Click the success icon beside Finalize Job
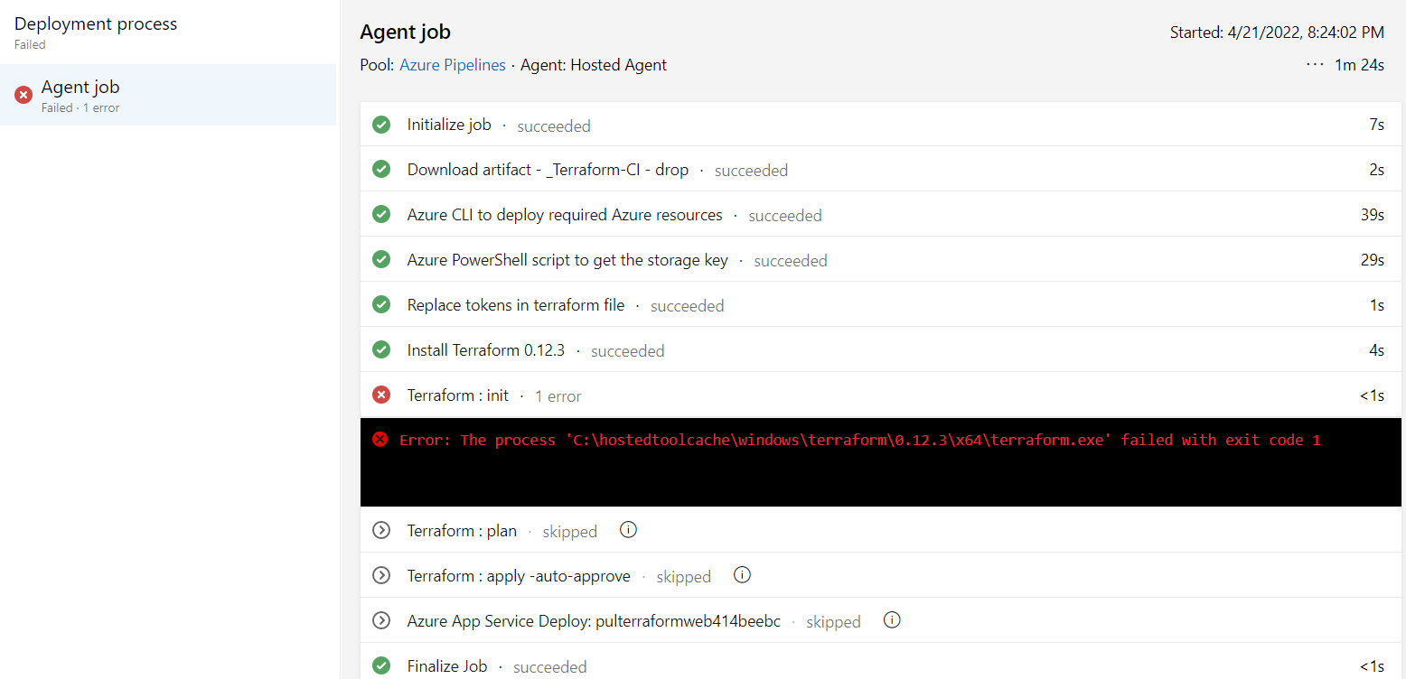Image resolution: width=1406 pixels, height=679 pixels. (x=380, y=665)
